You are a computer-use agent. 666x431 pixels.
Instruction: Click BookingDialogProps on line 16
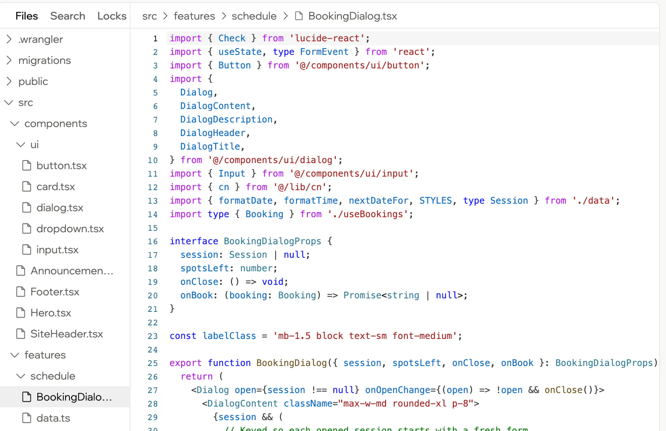(x=272, y=241)
